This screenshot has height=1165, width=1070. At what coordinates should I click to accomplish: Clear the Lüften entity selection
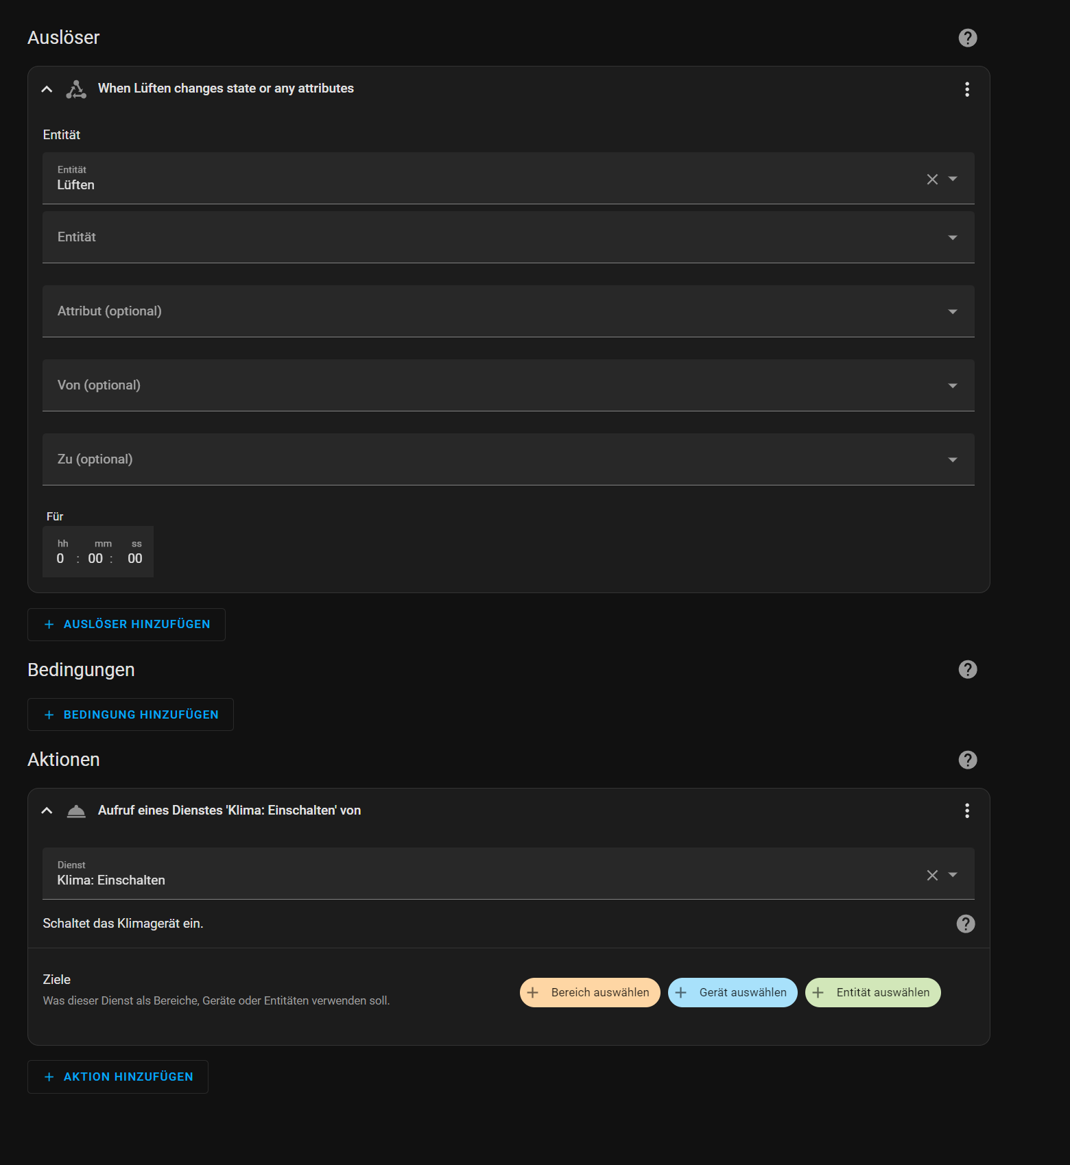[932, 179]
